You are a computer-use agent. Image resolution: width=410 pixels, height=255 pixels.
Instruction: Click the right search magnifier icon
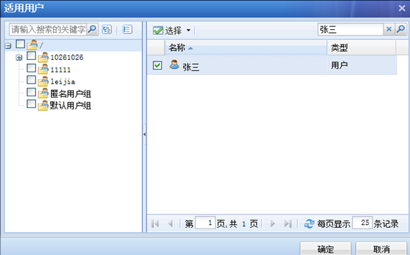401,29
